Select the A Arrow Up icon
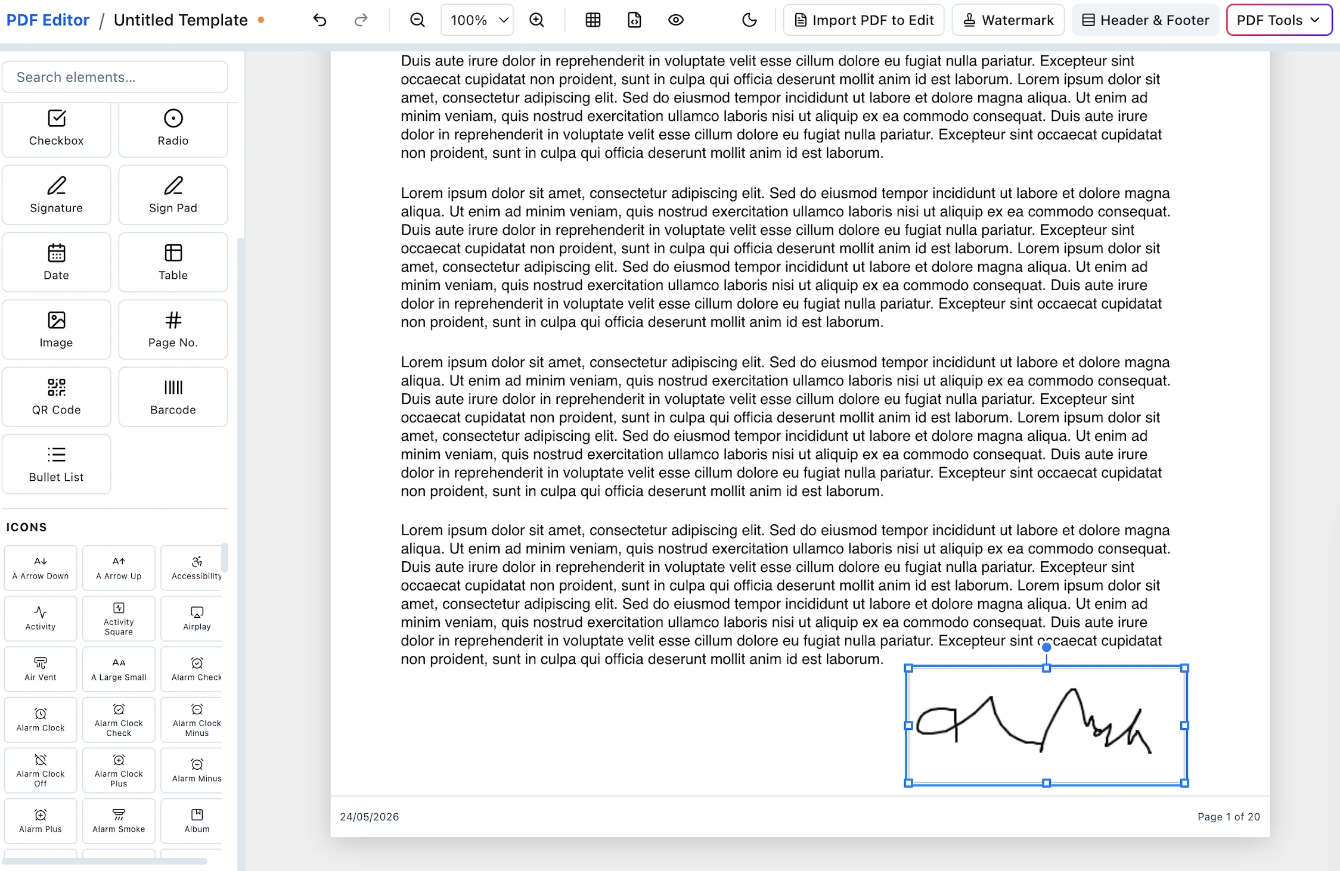This screenshot has width=1340, height=871. click(x=119, y=568)
